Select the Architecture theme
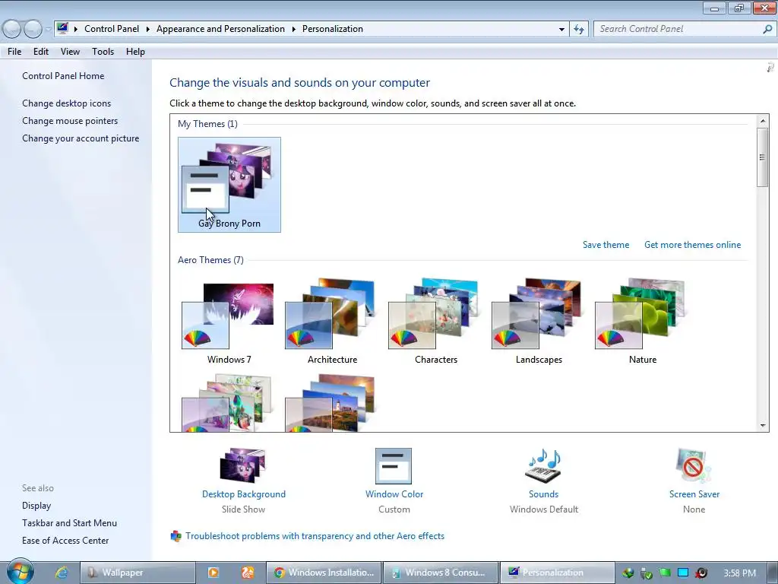778x584 pixels. 333,322
